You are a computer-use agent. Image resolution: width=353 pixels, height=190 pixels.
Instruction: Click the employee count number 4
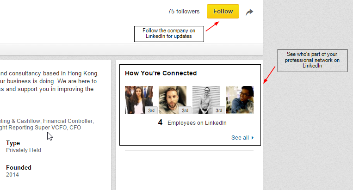[x=160, y=123]
